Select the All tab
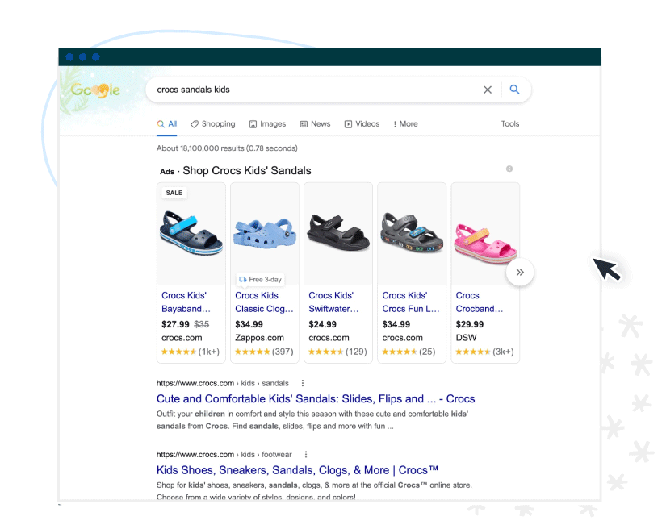Screen dimensions: 662x529 tap(167, 124)
